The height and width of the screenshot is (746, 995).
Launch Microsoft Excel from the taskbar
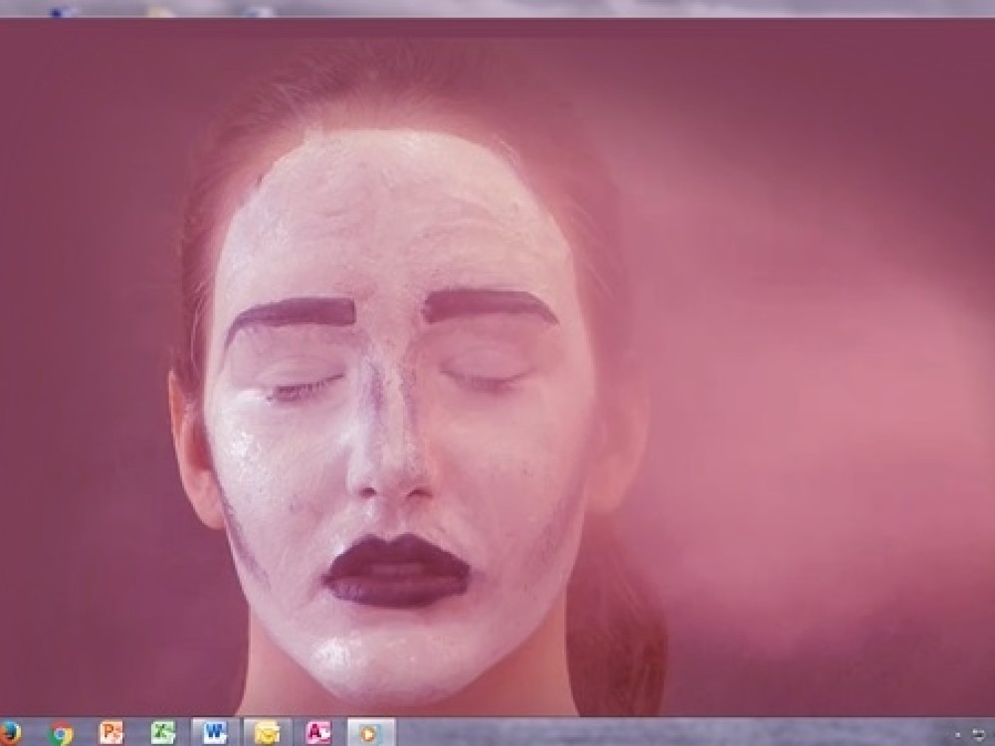(x=163, y=732)
